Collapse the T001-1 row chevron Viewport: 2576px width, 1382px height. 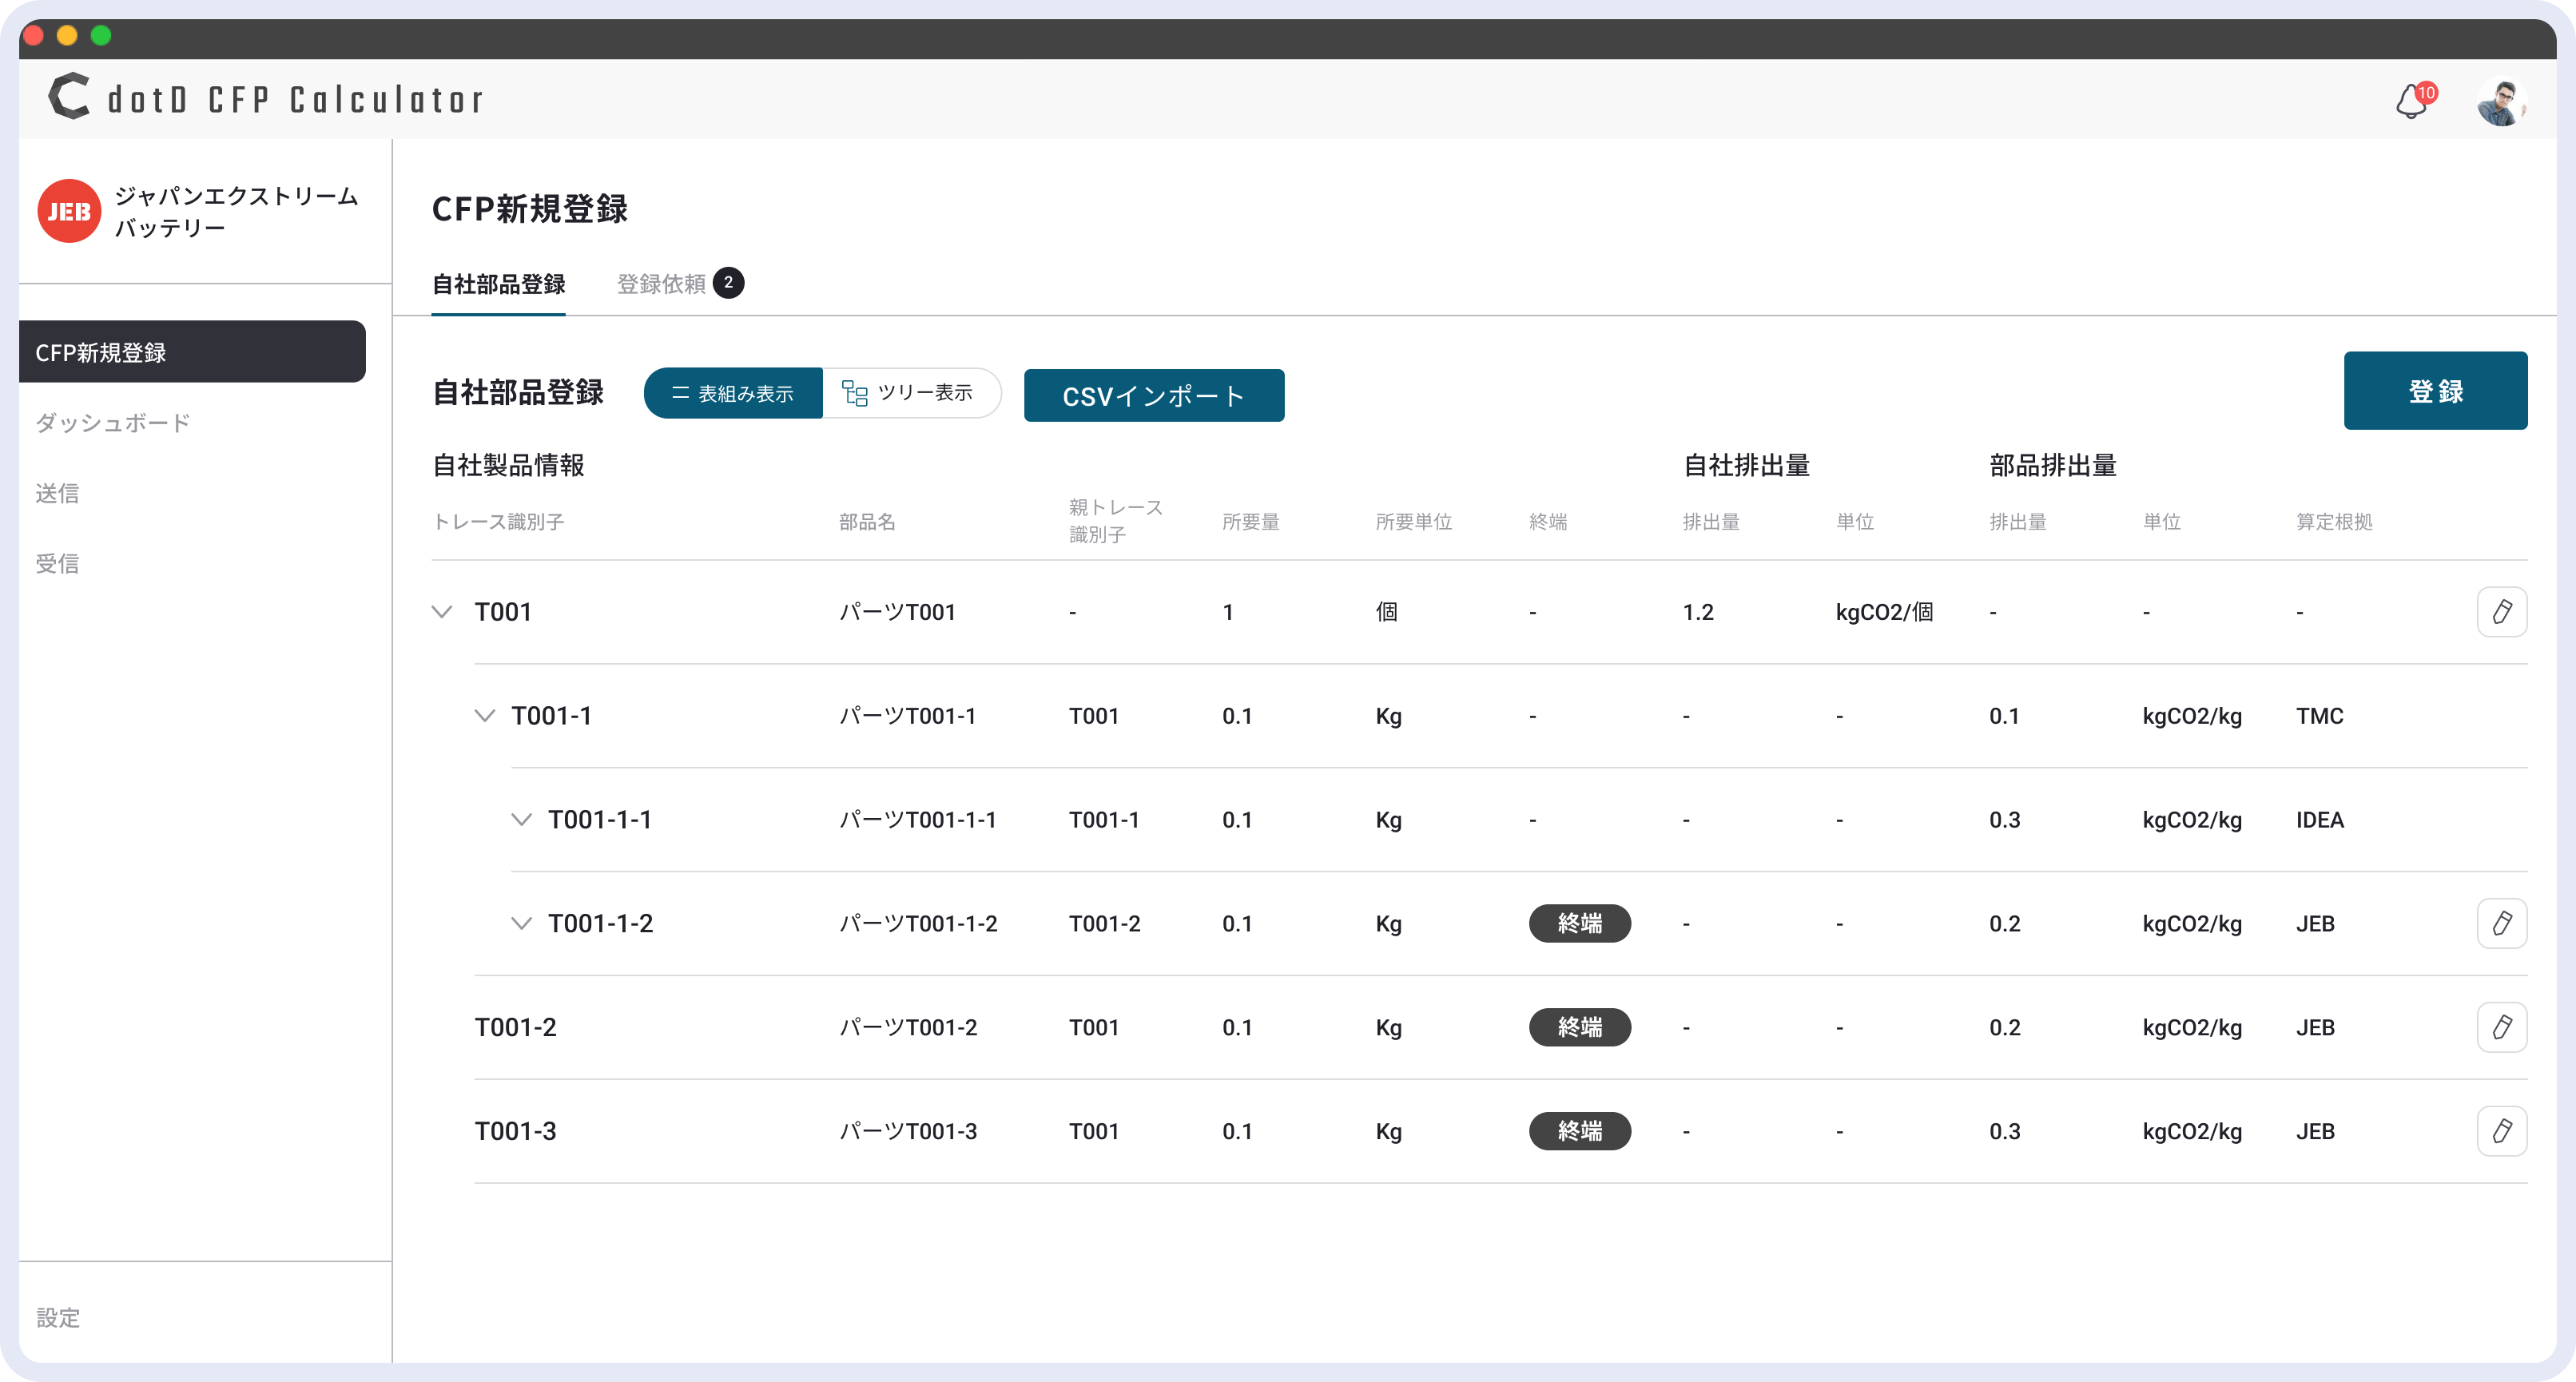(x=485, y=716)
